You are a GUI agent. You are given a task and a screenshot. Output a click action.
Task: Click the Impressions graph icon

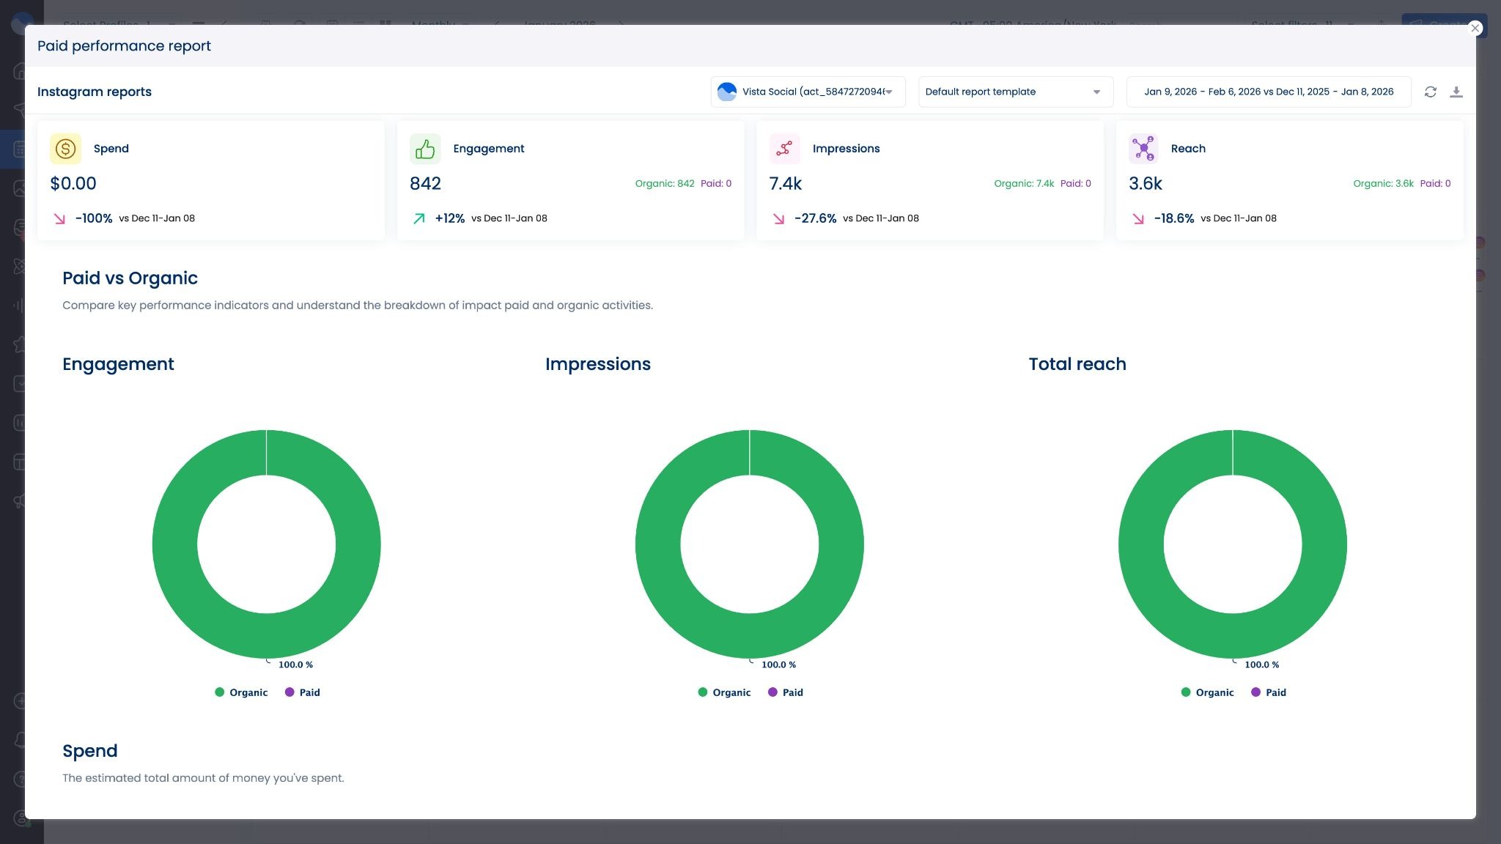(x=784, y=149)
